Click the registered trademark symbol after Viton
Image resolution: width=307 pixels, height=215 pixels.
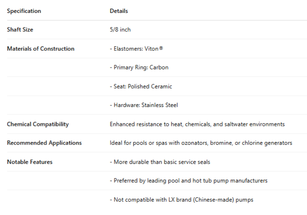click(x=161, y=48)
